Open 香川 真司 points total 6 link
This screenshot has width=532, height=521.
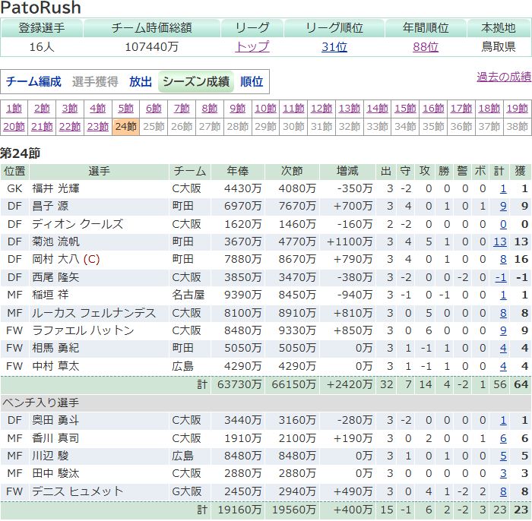[503, 438]
